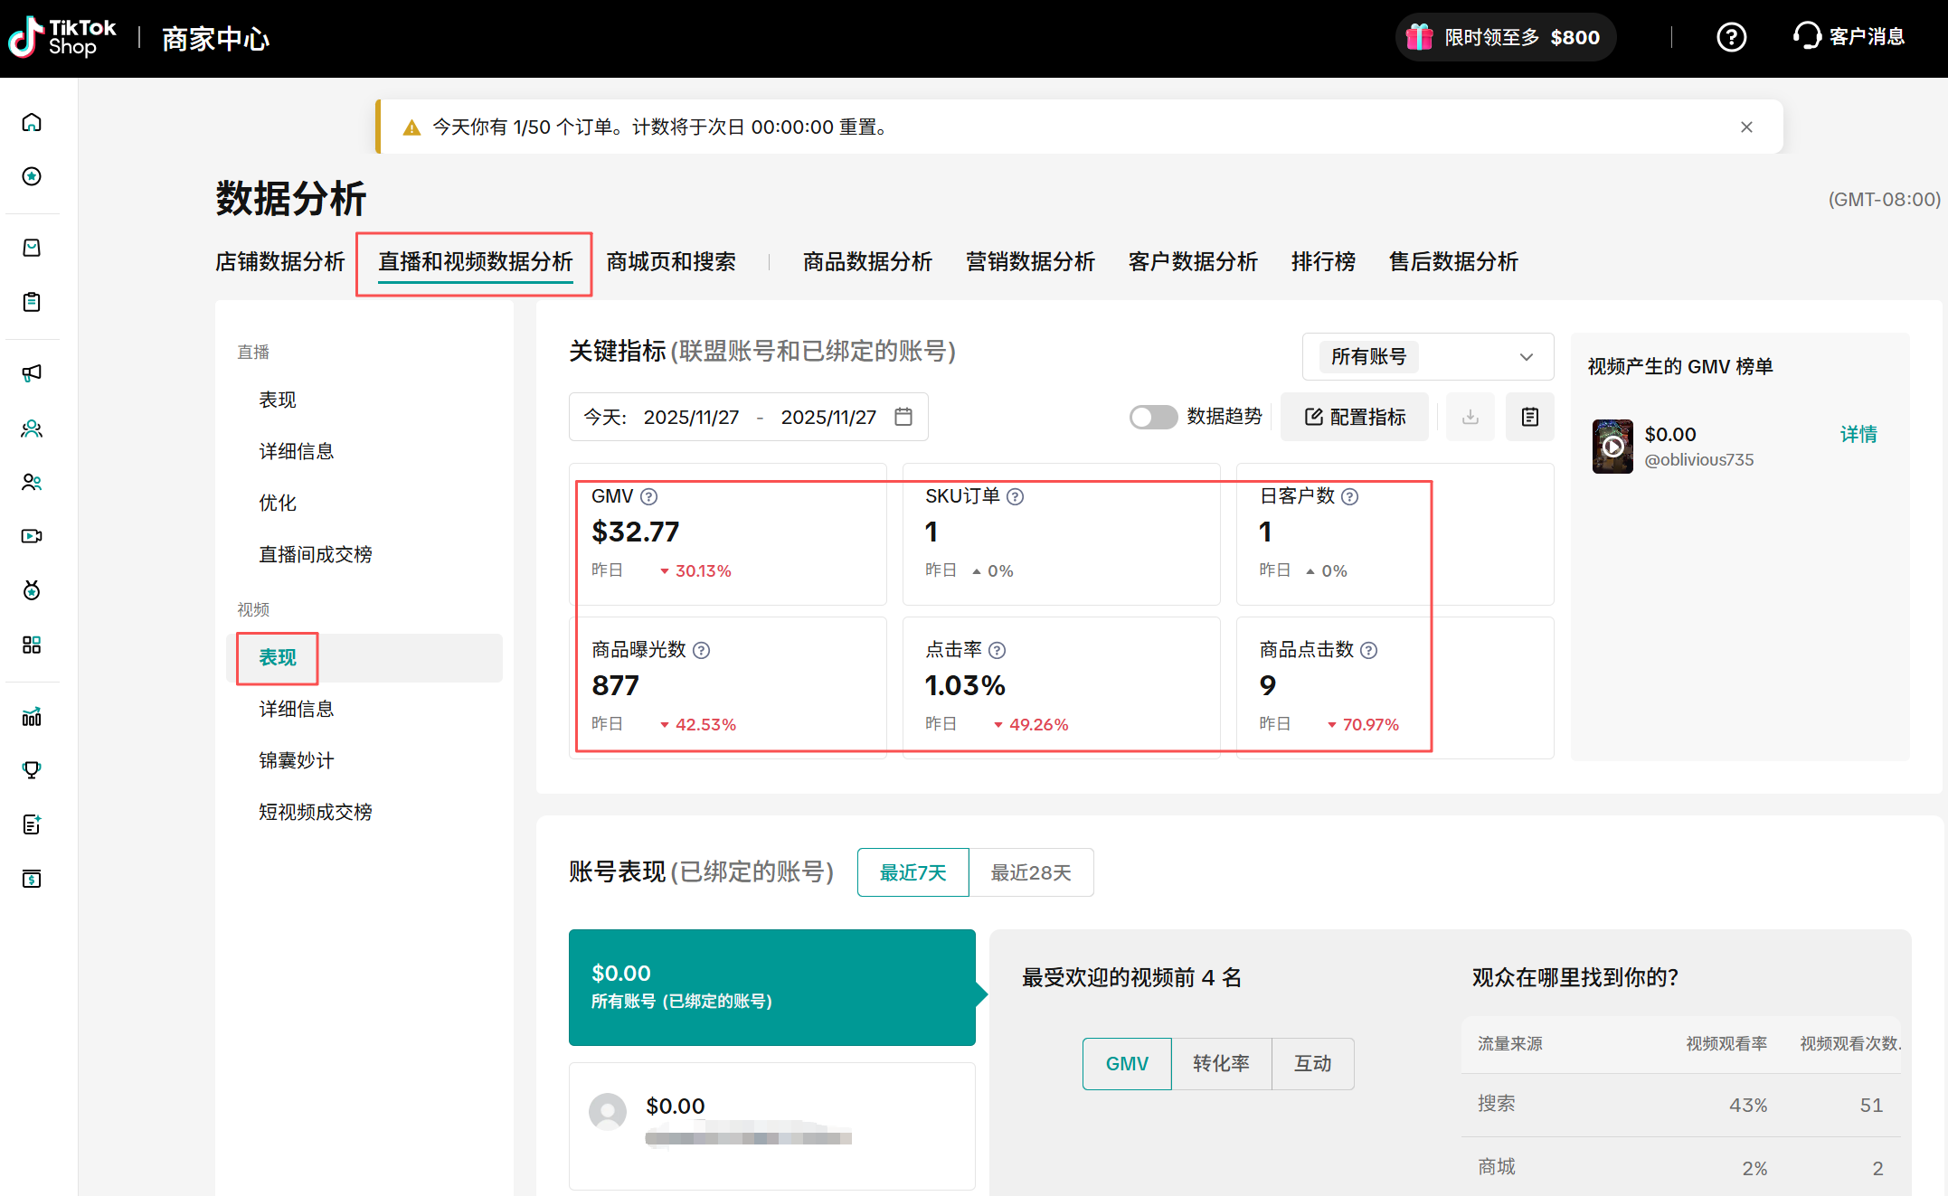
Task: Open the home icon in the sidebar
Action: coord(32,122)
